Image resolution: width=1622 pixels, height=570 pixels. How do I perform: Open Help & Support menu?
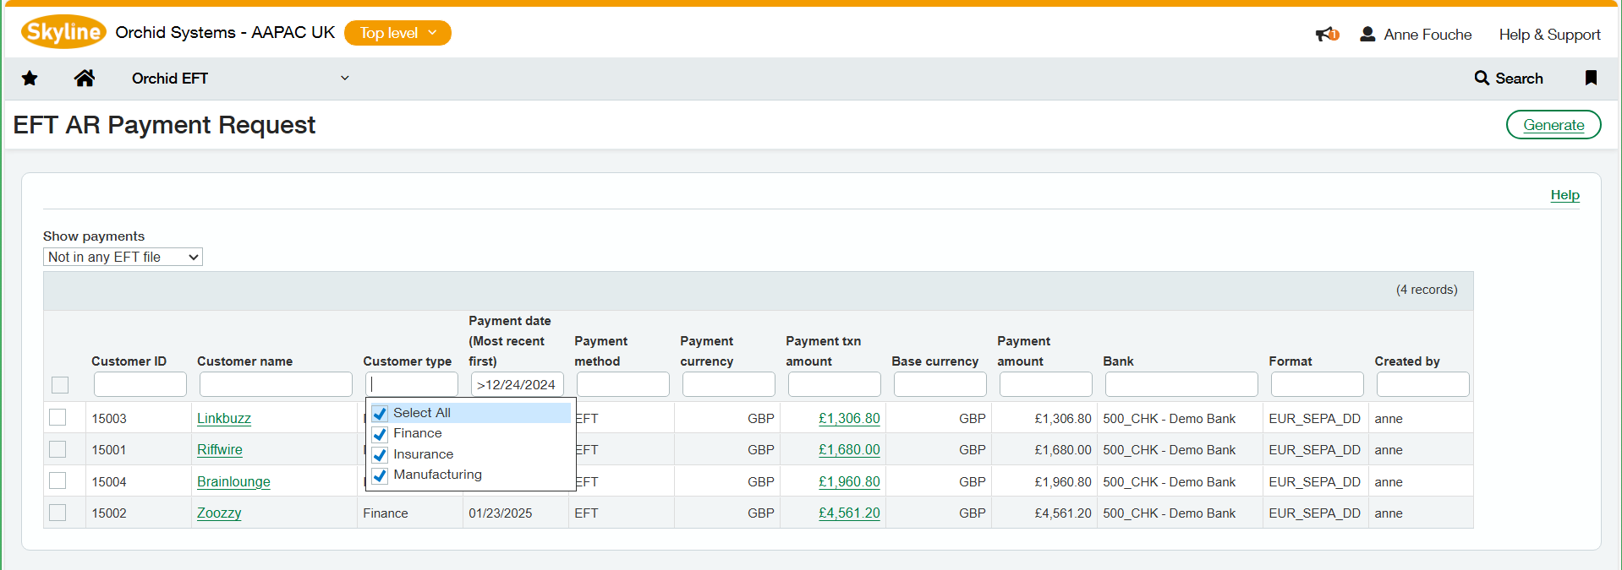click(1549, 35)
